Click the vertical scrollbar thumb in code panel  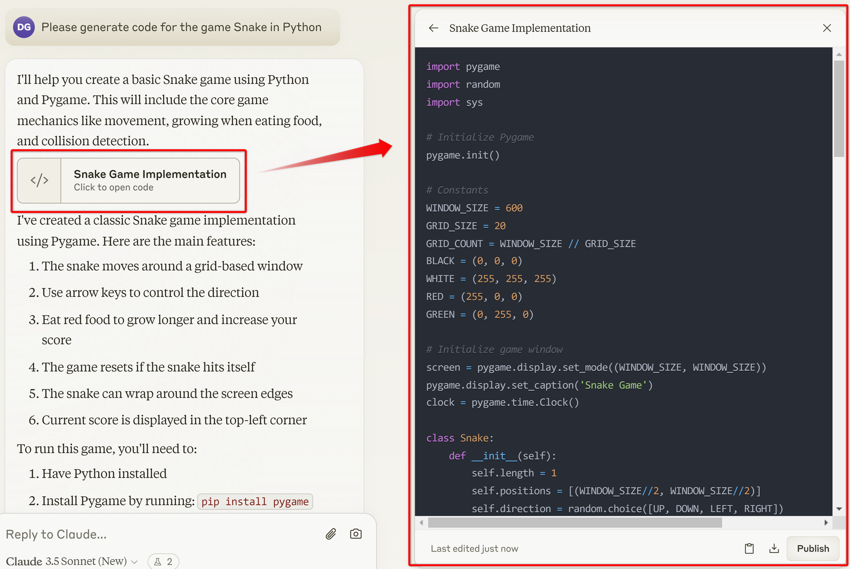coord(839,108)
